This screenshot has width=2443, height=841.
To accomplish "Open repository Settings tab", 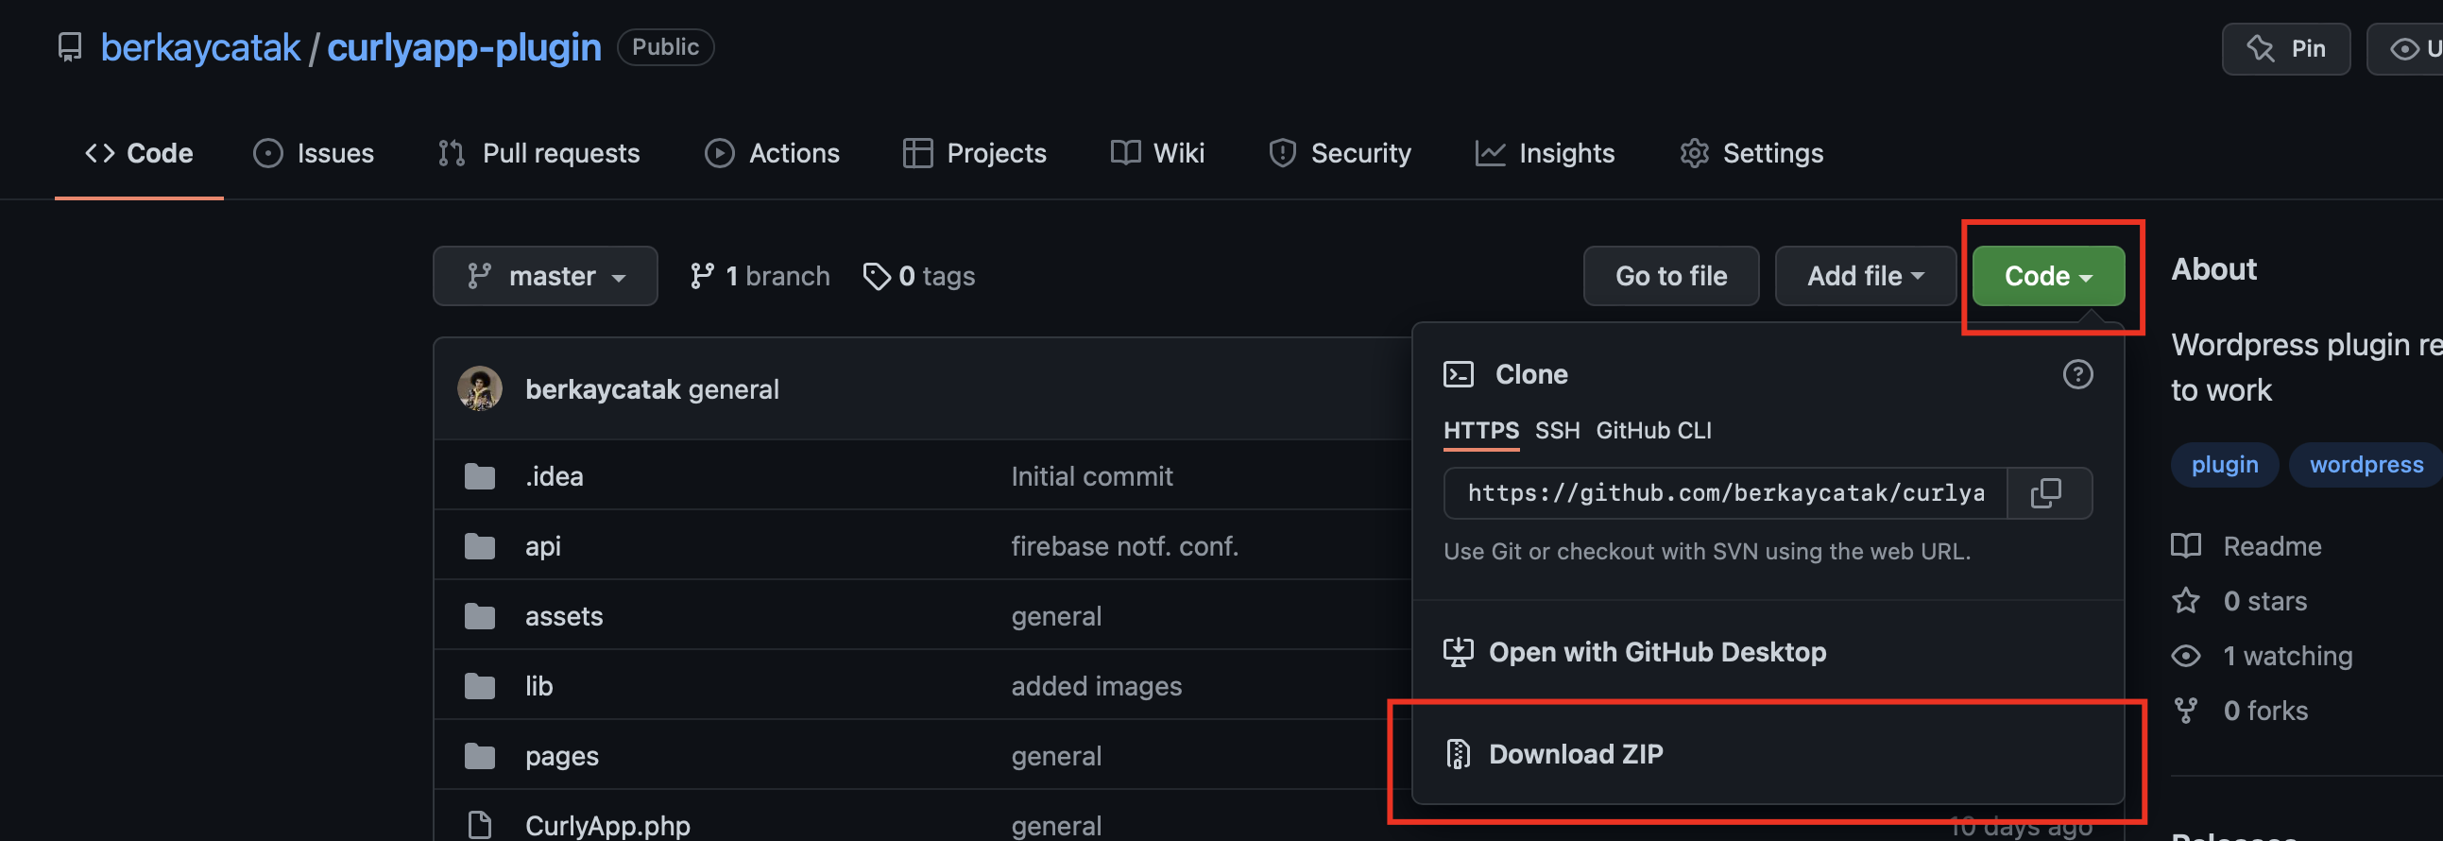I will pyautogui.click(x=1751, y=153).
